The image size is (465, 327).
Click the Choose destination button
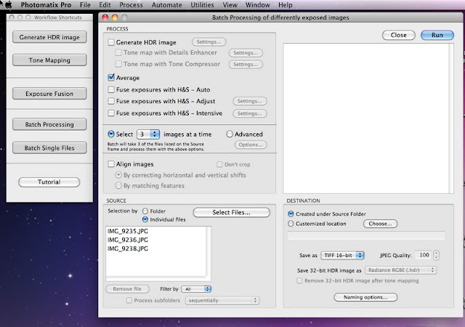pos(380,224)
